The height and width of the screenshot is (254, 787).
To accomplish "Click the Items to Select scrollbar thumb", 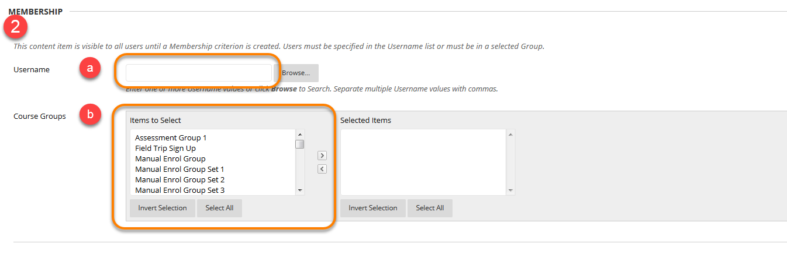I will tap(300, 144).
